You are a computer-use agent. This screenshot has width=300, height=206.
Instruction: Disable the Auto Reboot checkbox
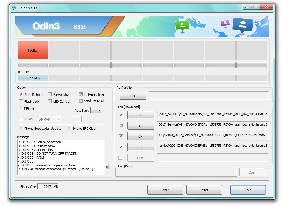point(21,95)
